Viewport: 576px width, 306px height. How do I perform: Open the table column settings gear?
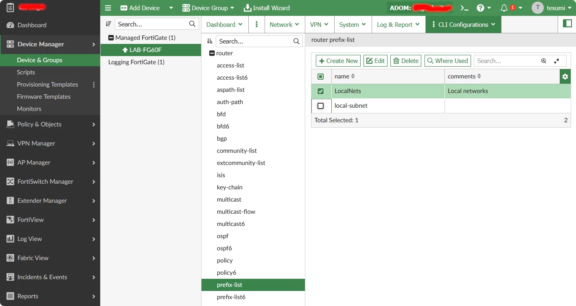pos(565,76)
